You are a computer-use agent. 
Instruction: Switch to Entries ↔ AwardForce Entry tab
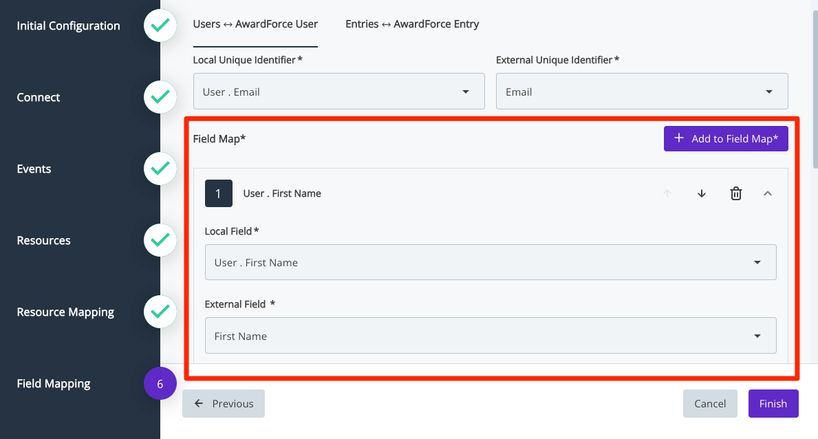click(x=412, y=24)
